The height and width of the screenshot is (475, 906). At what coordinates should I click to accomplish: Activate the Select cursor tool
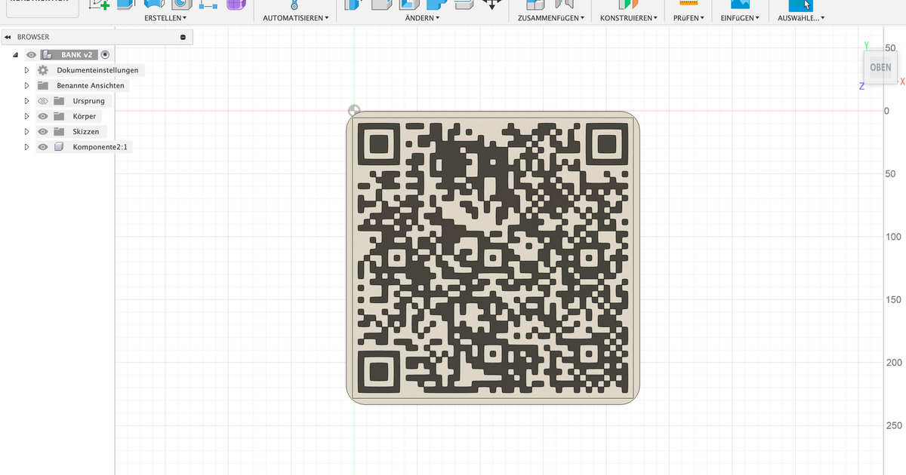tap(803, 6)
